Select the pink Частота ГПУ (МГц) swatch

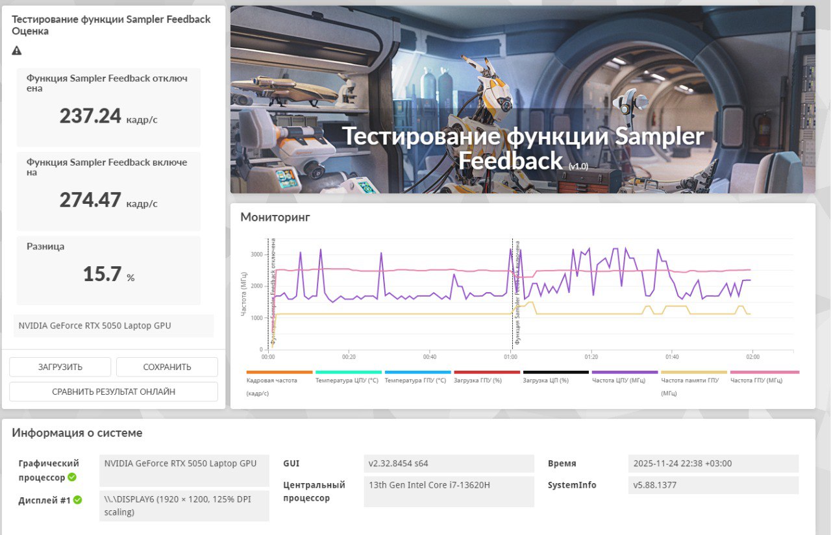coord(765,372)
